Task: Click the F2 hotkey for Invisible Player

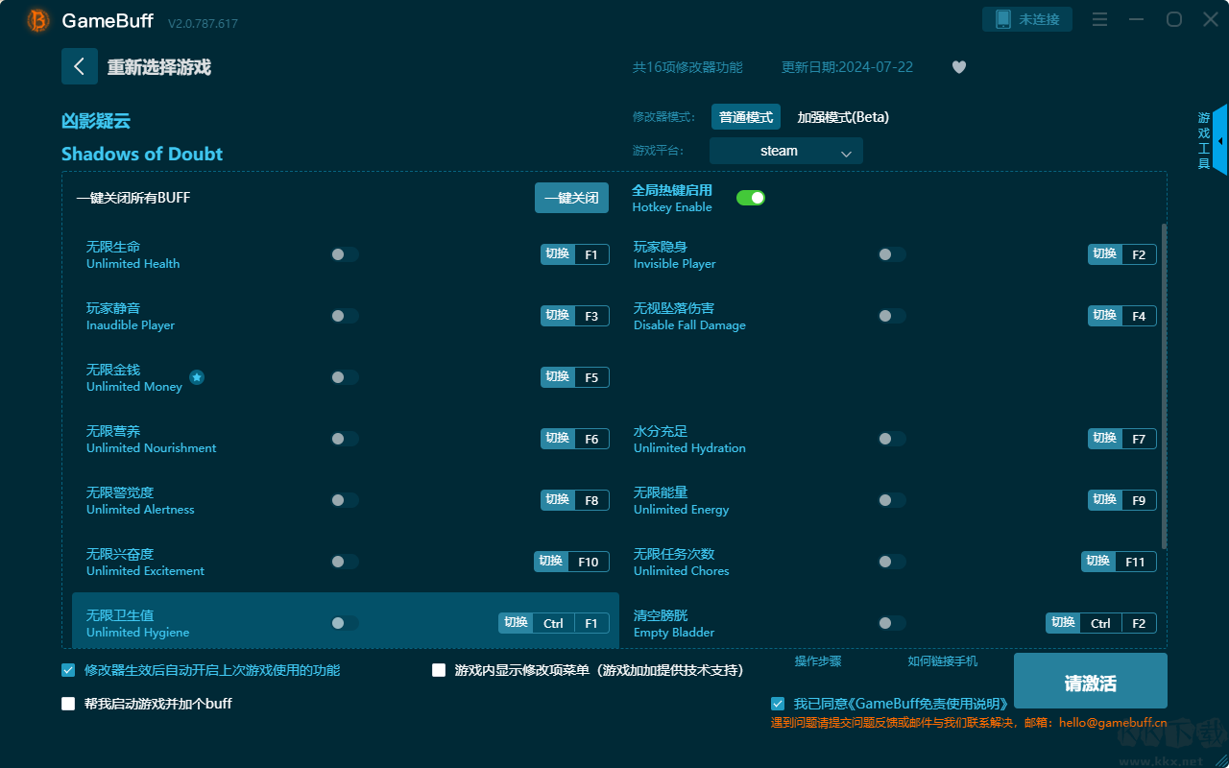Action: [1122, 254]
